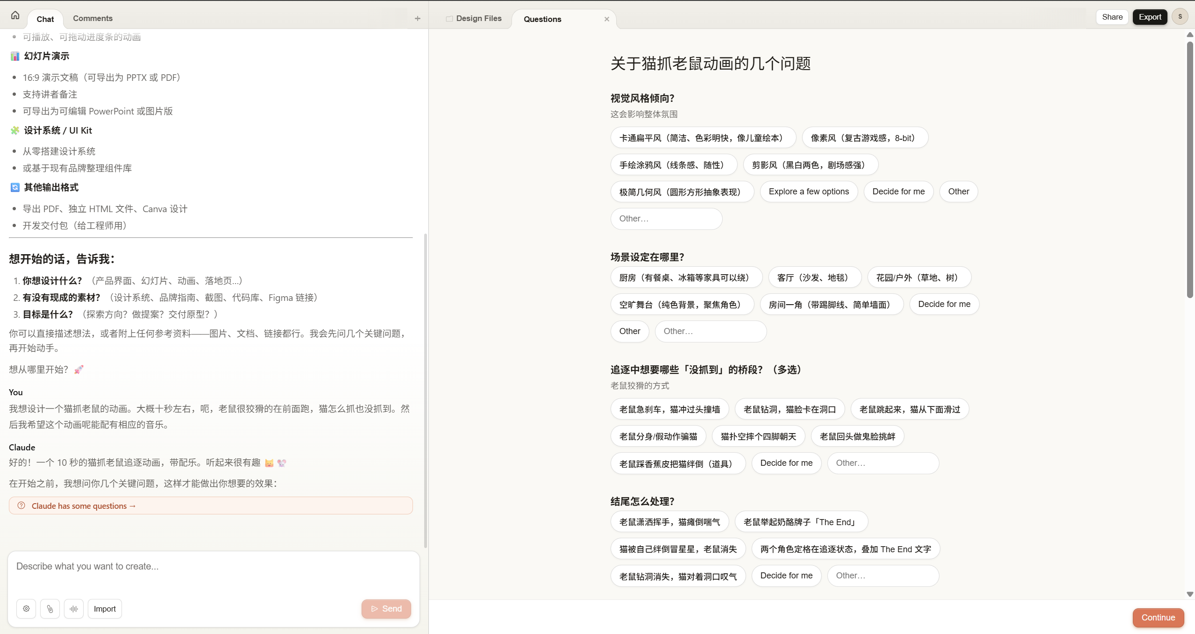Viewport: 1195px width, 634px height.
Task: Click the Other field under ending question
Action: pos(883,576)
